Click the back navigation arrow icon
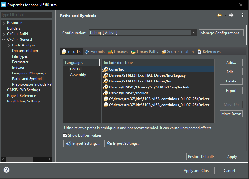The width and height of the screenshot is (249, 179). 219,15
